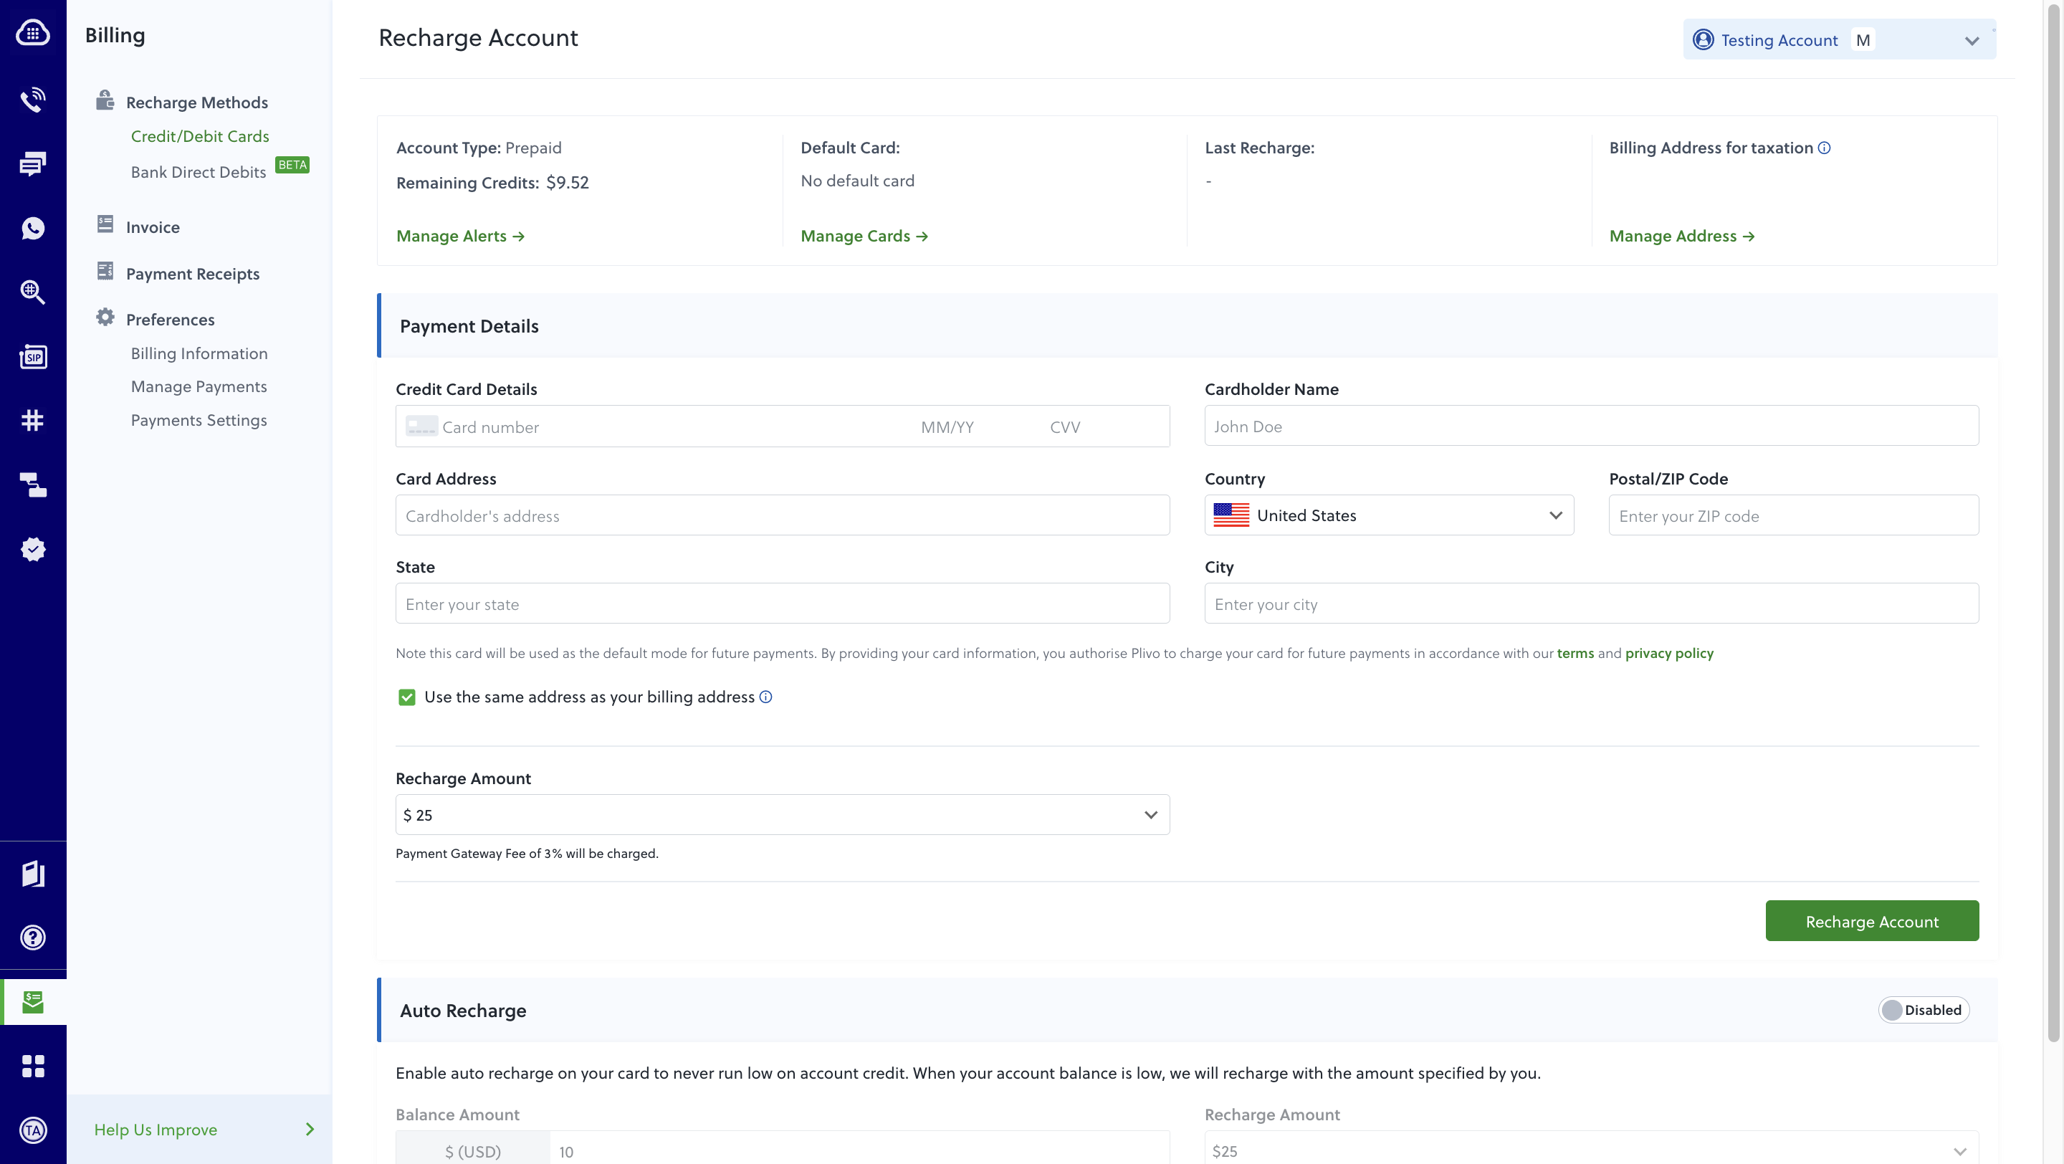2064x1164 pixels.
Task: Open the terms link
Action: (1575, 654)
